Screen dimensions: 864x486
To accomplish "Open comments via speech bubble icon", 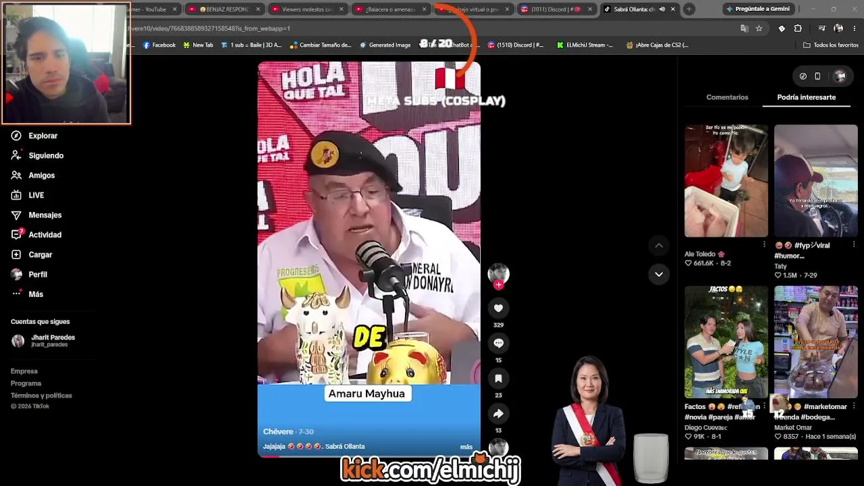I will tap(498, 344).
